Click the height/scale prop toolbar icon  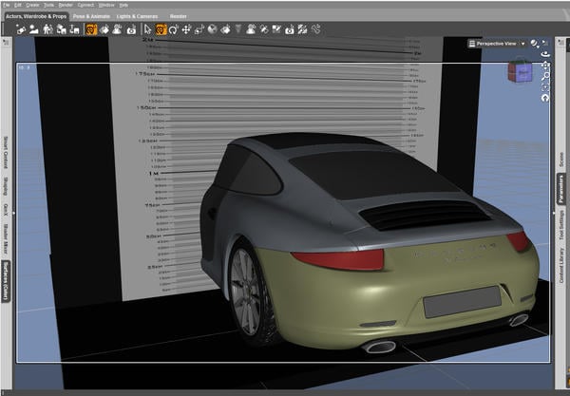[x=74, y=29]
